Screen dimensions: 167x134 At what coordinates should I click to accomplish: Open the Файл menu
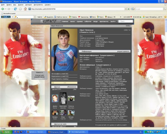pyautogui.click(x=3, y=5)
